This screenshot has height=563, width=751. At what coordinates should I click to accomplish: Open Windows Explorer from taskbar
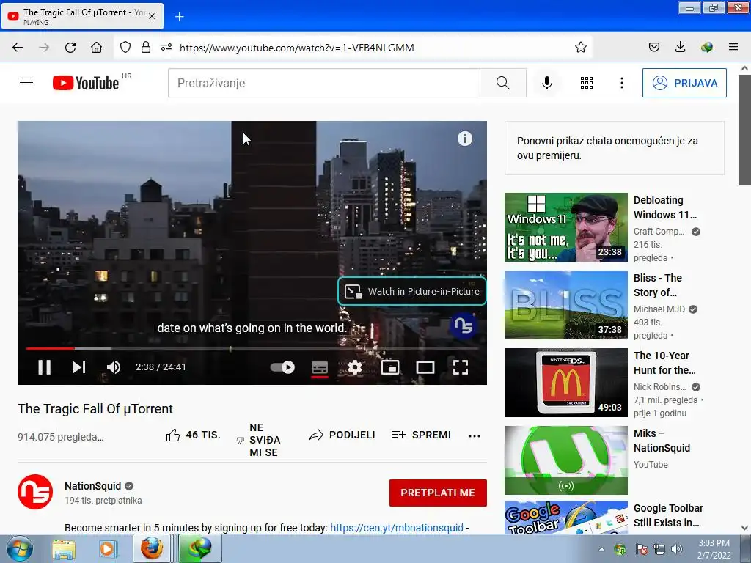[x=64, y=548]
